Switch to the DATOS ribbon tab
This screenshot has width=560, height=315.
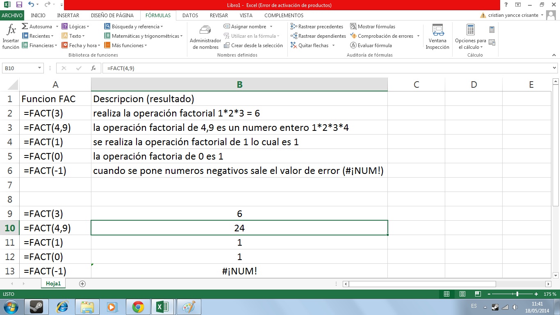190,15
